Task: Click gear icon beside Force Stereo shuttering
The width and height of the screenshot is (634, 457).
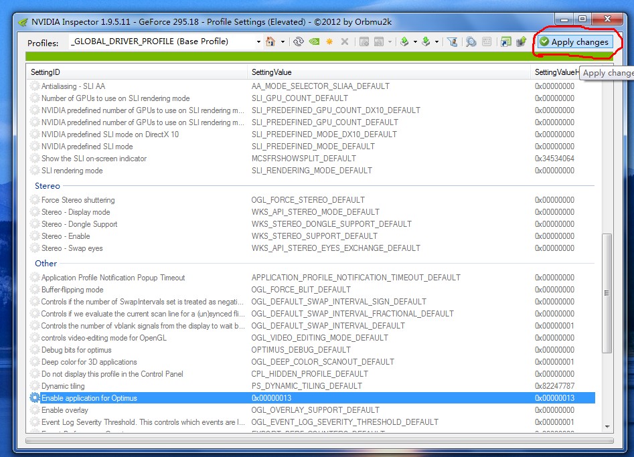Action: tap(35, 199)
